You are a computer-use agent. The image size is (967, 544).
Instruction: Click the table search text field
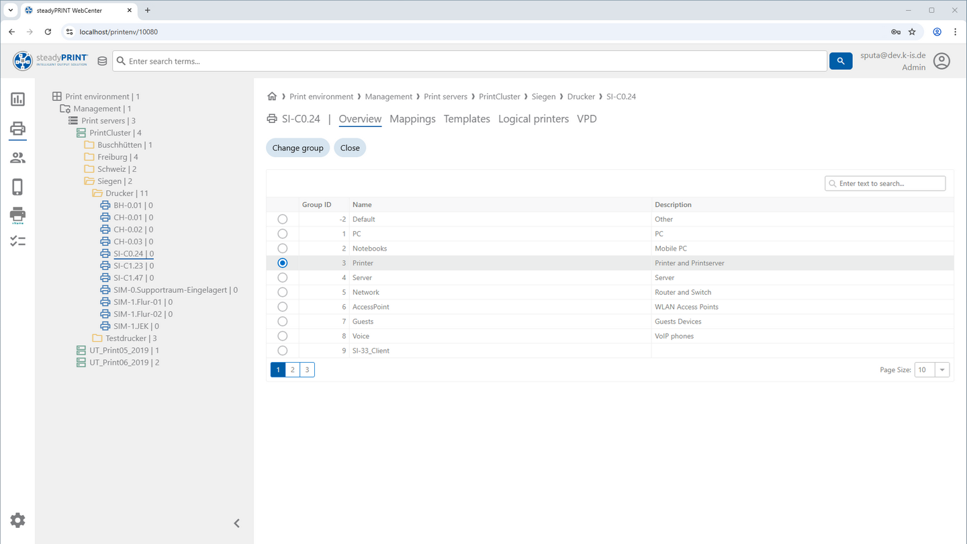tap(885, 183)
